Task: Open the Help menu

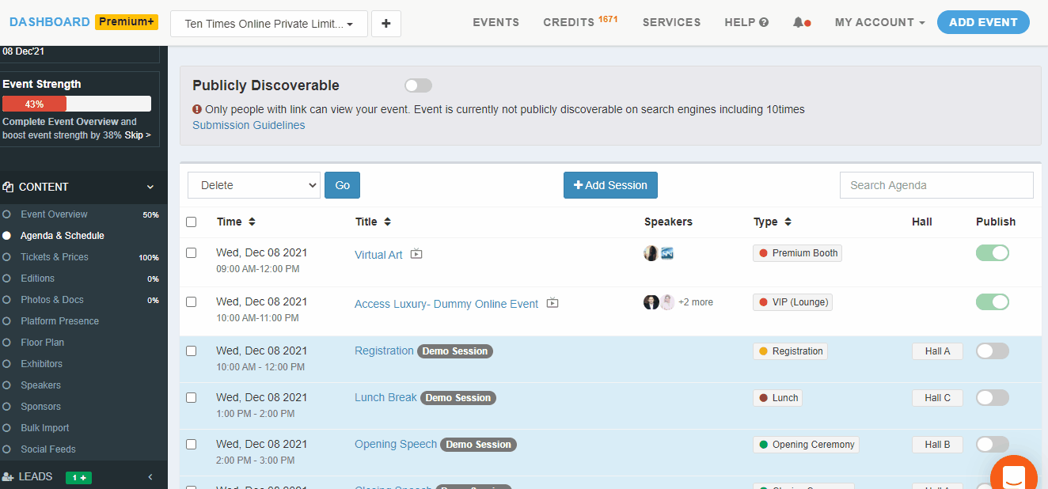Action: click(746, 22)
